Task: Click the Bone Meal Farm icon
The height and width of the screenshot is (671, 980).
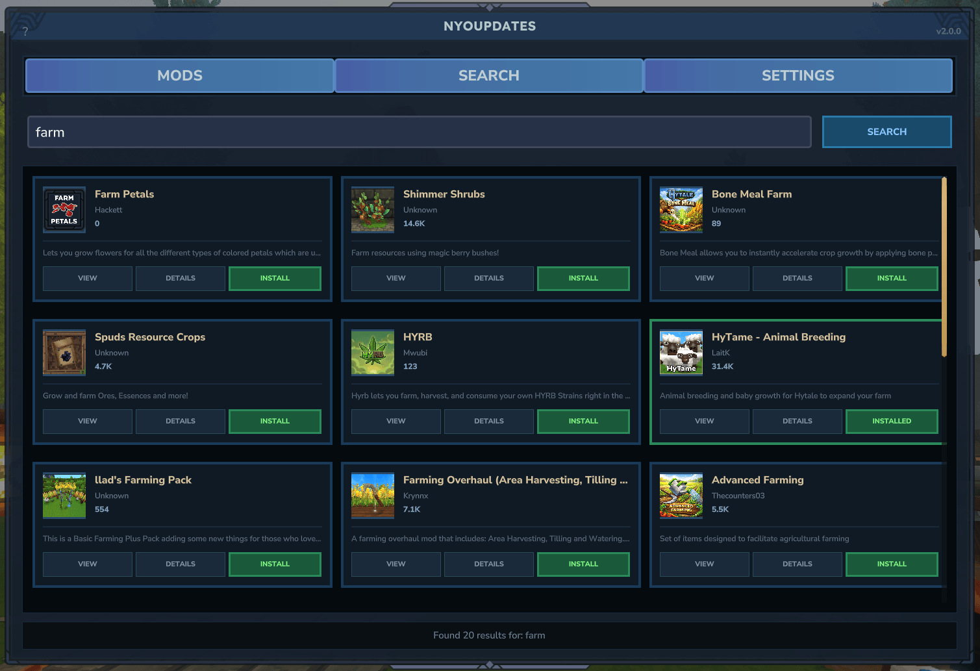Action: 681,210
